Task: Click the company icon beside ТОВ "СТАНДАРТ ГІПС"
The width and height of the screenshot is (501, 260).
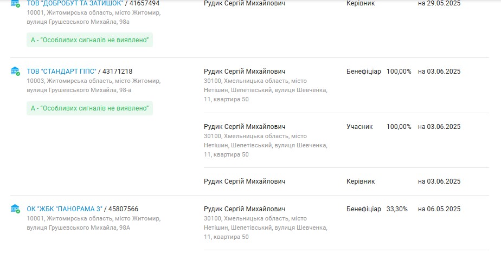Action: (15, 71)
